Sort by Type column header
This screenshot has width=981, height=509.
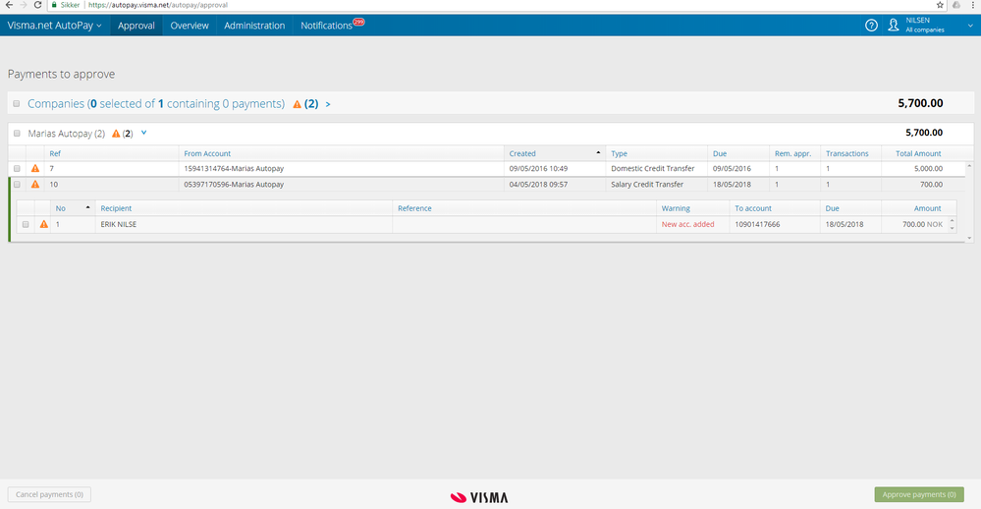click(619, 153)
